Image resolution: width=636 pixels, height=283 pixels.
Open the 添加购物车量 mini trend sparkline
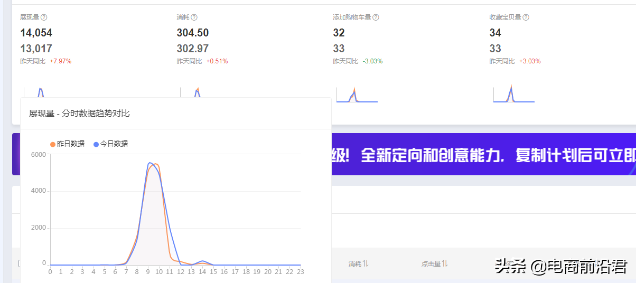coord(357,95)
